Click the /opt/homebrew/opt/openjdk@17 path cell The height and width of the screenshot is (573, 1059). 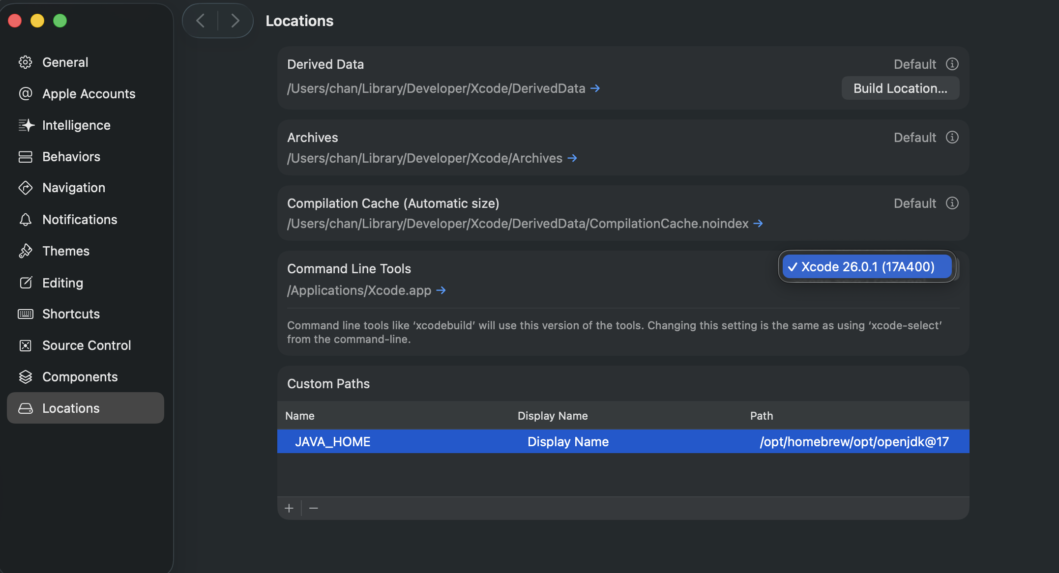click(x=854, y=442)
